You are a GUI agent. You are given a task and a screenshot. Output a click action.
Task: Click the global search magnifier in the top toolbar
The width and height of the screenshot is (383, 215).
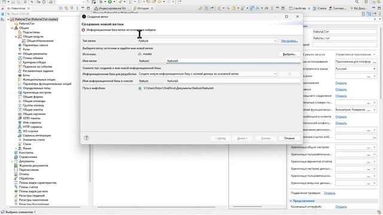click(357, 2)
